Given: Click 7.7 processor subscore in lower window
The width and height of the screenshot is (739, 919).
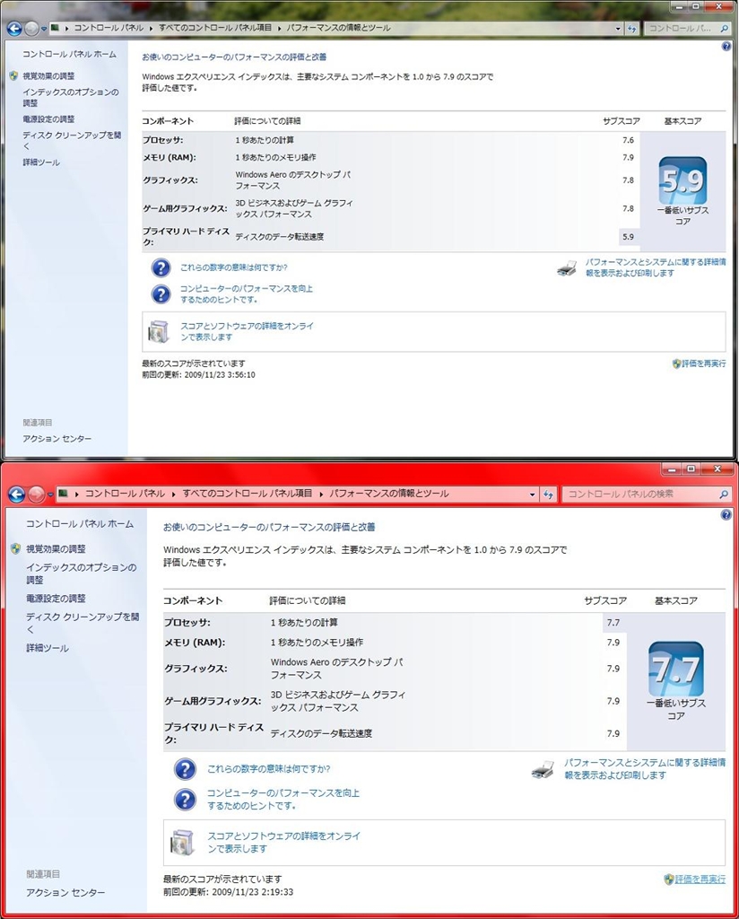Looking at the screenshot, I should point(613,623).
